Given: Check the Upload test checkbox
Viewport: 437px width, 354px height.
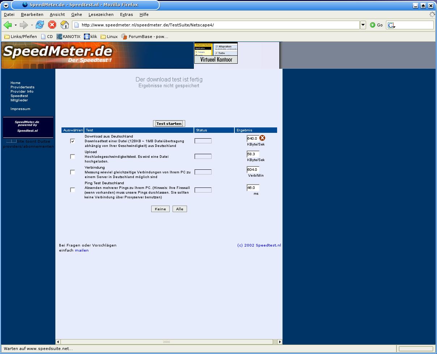Looking at the screenshot, I should point(73,156).
